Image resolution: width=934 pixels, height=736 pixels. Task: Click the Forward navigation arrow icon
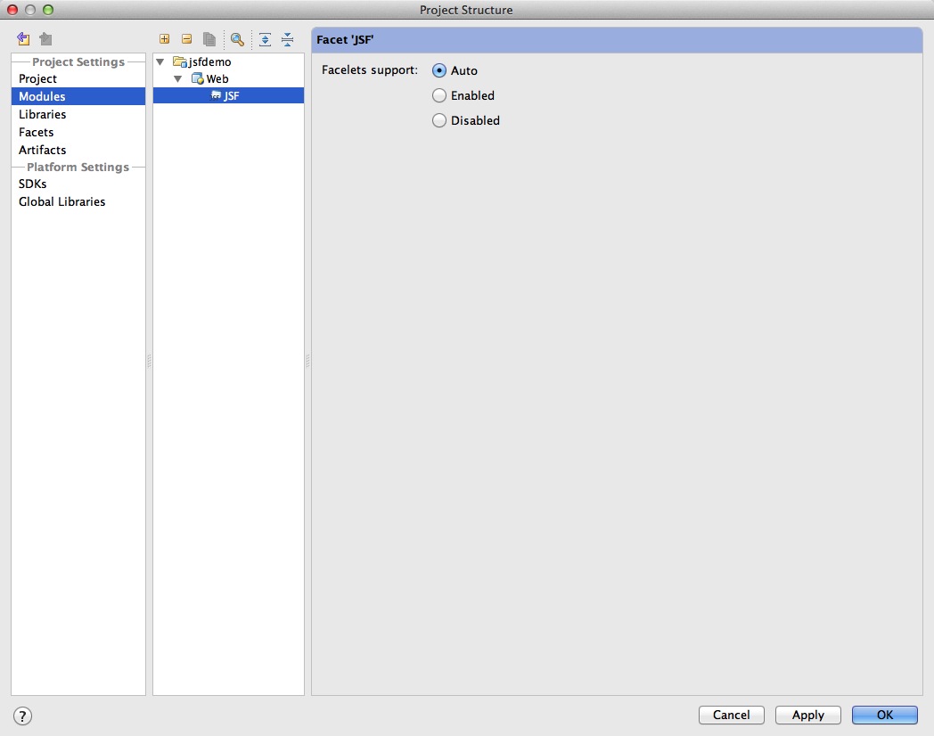click(x=45, y=39)
